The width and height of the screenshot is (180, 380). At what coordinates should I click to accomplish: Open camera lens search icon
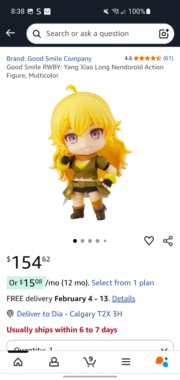164,34
